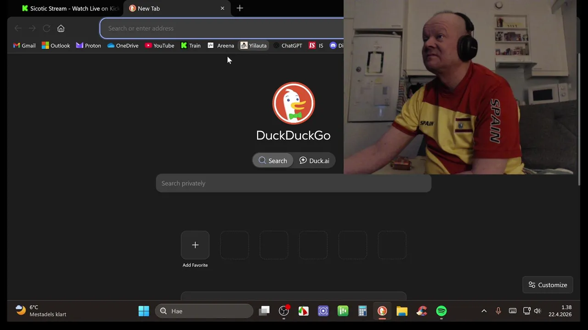Open the DuckDuckGo browser taskbar icon

tap(382, 311)
